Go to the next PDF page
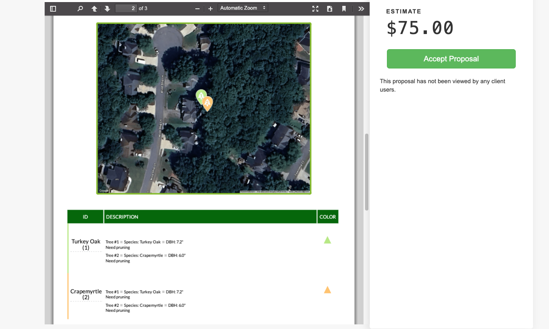This screenshot has height=329, width=549. (x=107, y=8)
